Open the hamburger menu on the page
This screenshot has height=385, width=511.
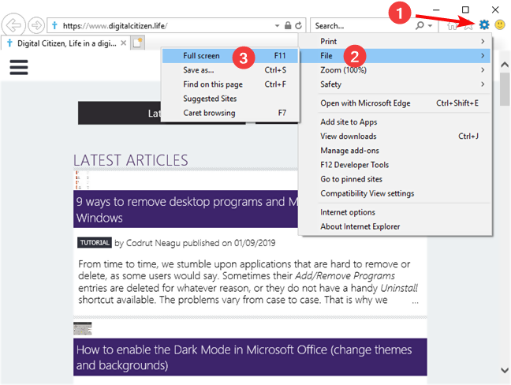[x=19, y=67]
